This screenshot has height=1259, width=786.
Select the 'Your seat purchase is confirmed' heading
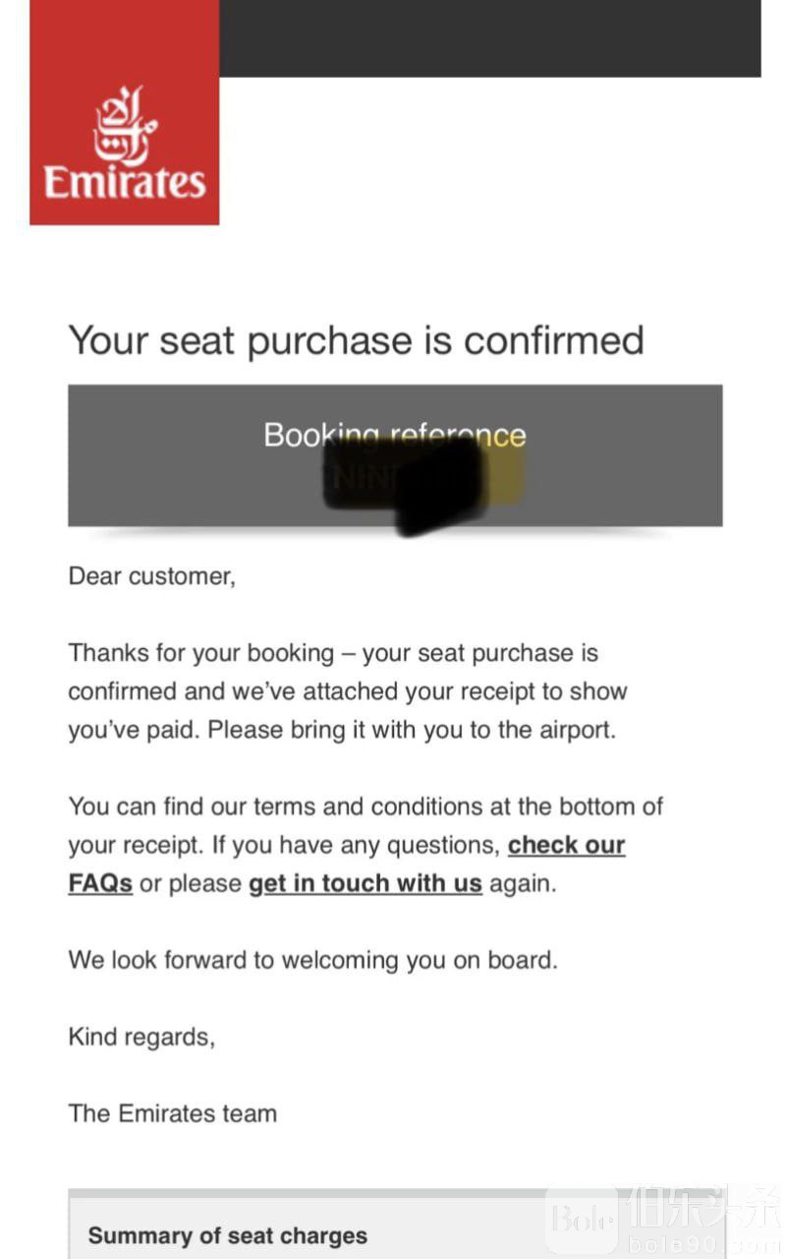point(356,341)
